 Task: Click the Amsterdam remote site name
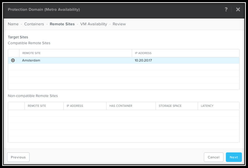coord(31,61)
